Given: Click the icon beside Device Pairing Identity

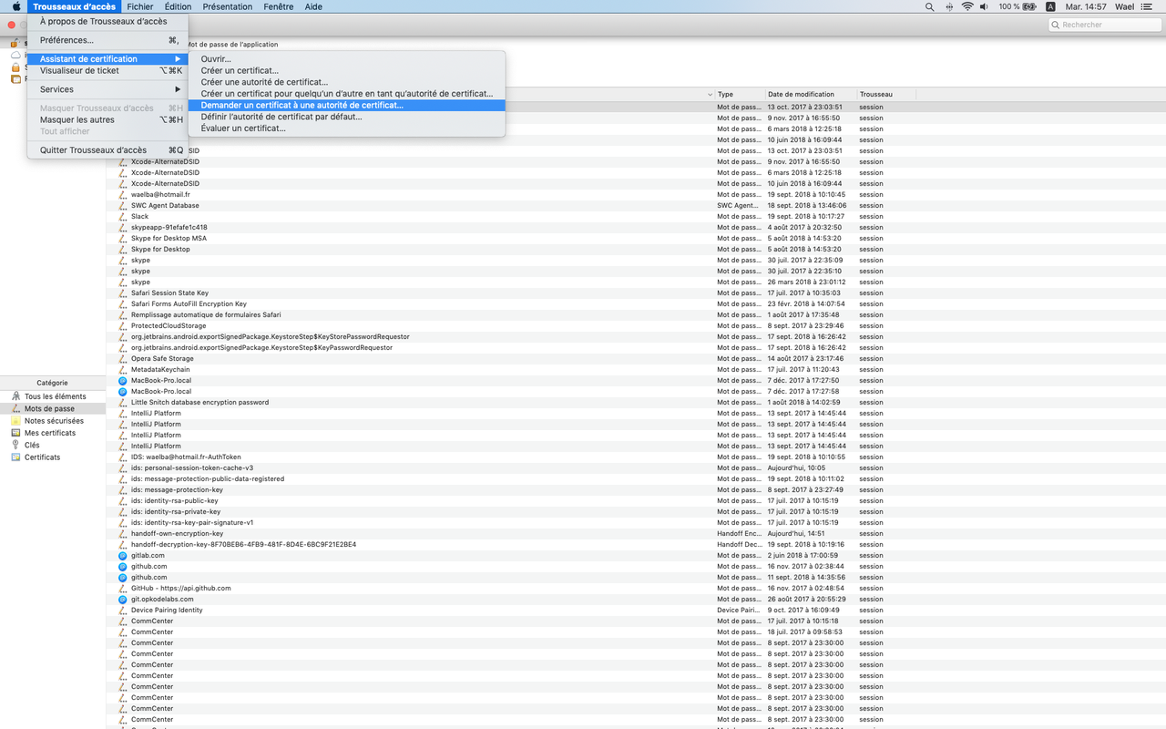Looking at the screenshot, I should pyautogui.click(x=123, y=610).
